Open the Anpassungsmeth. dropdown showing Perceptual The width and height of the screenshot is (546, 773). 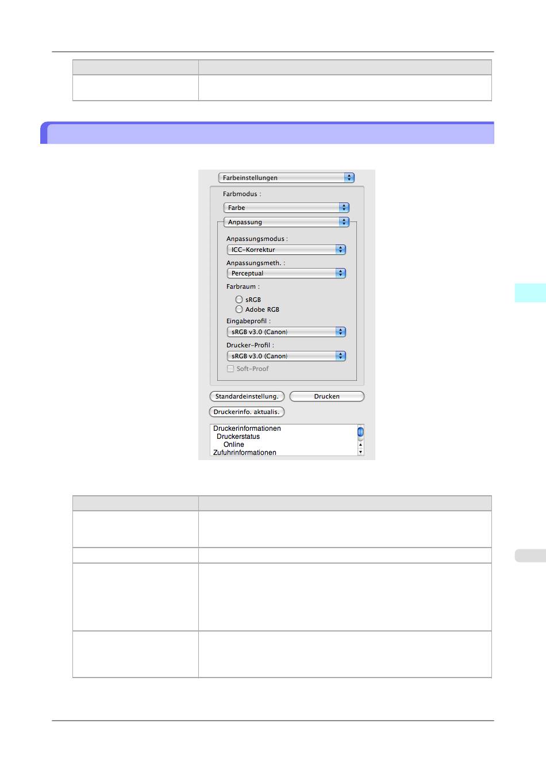286,273
